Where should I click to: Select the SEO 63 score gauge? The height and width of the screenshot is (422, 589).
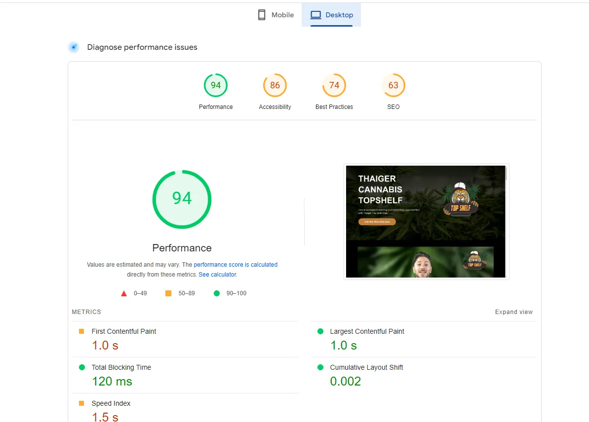pyautogui.click(x=393, y=85)
